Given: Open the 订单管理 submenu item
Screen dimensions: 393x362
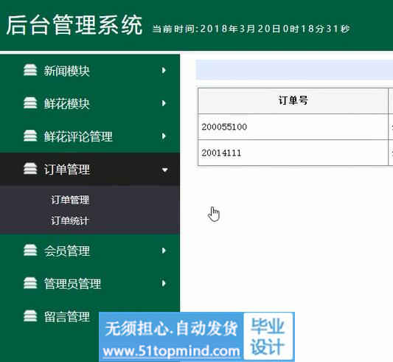Looking at the screenshot, I should click(70, 200).
